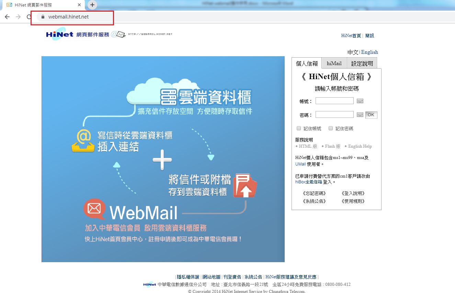Select the 中文 language option

[353, 52]
